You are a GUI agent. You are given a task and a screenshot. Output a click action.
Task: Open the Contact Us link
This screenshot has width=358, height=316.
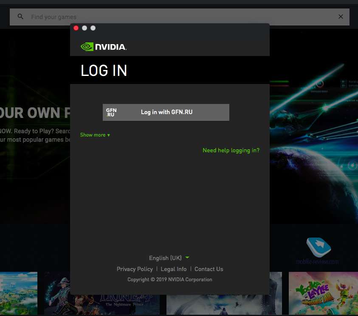point(209,269)
